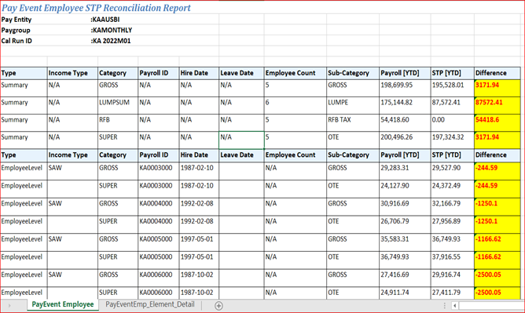Screen dimensions: 525x313
Task: Select Hire Date 1992-02-08 in the GROSS row
Action: click(199, 207)
